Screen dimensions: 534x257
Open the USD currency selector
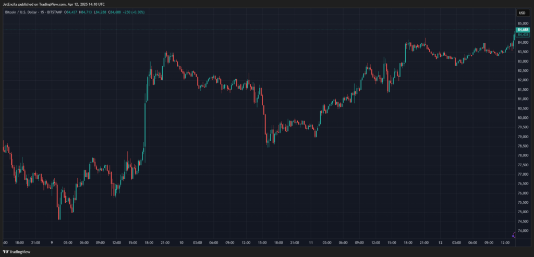click(x=521, y=13)
